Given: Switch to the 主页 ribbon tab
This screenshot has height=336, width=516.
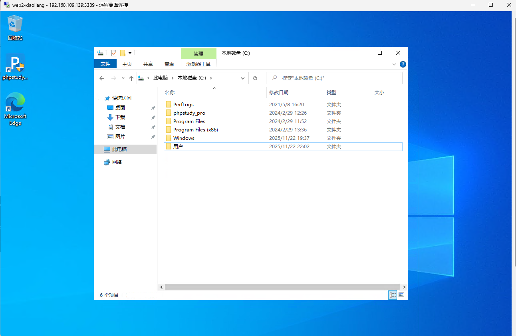Looking at the screenshot, I should (127, 64).
